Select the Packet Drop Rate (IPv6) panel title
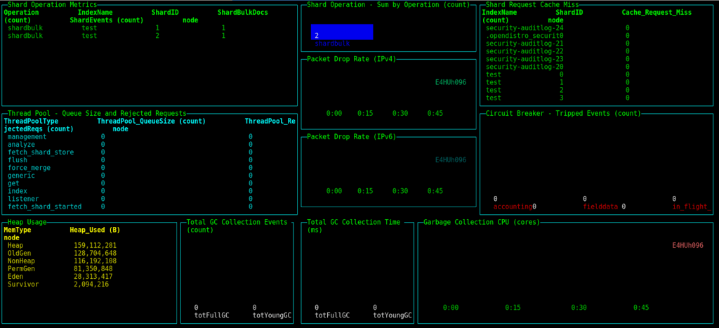719x328 pixels. [x=351, y=137]
